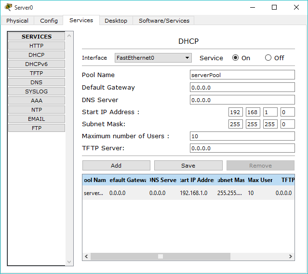This screenshot has height=274, width=308.
Task: Click the 255.255.... subnet cell
Action: 229,193
